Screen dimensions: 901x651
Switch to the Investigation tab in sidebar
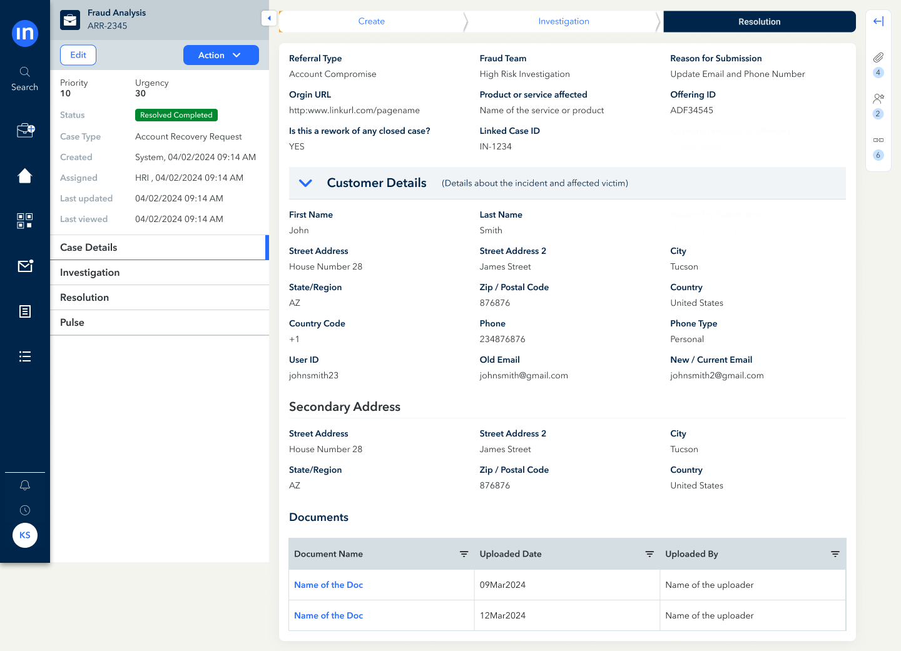[90, 273]
